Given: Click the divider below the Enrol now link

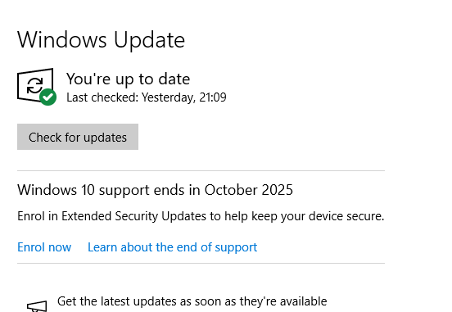Looking at the screenshot, I should pyautogui.click(x=201, y=263).
